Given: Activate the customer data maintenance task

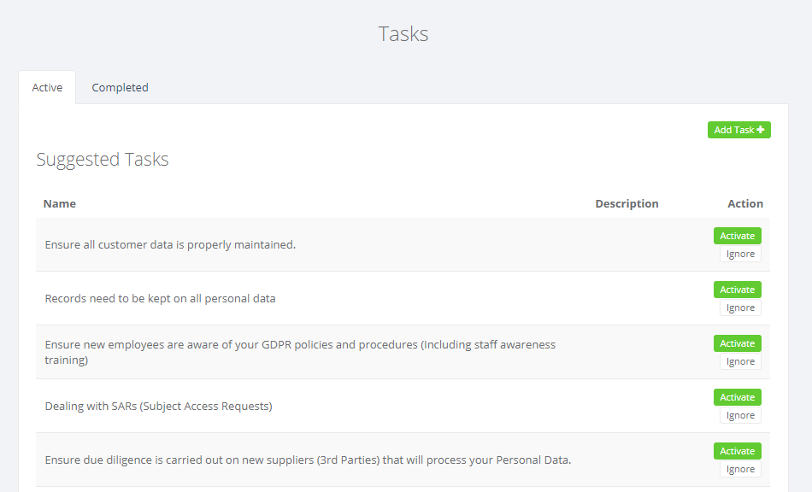Looking at the screenshot, I should coord(737,236).
